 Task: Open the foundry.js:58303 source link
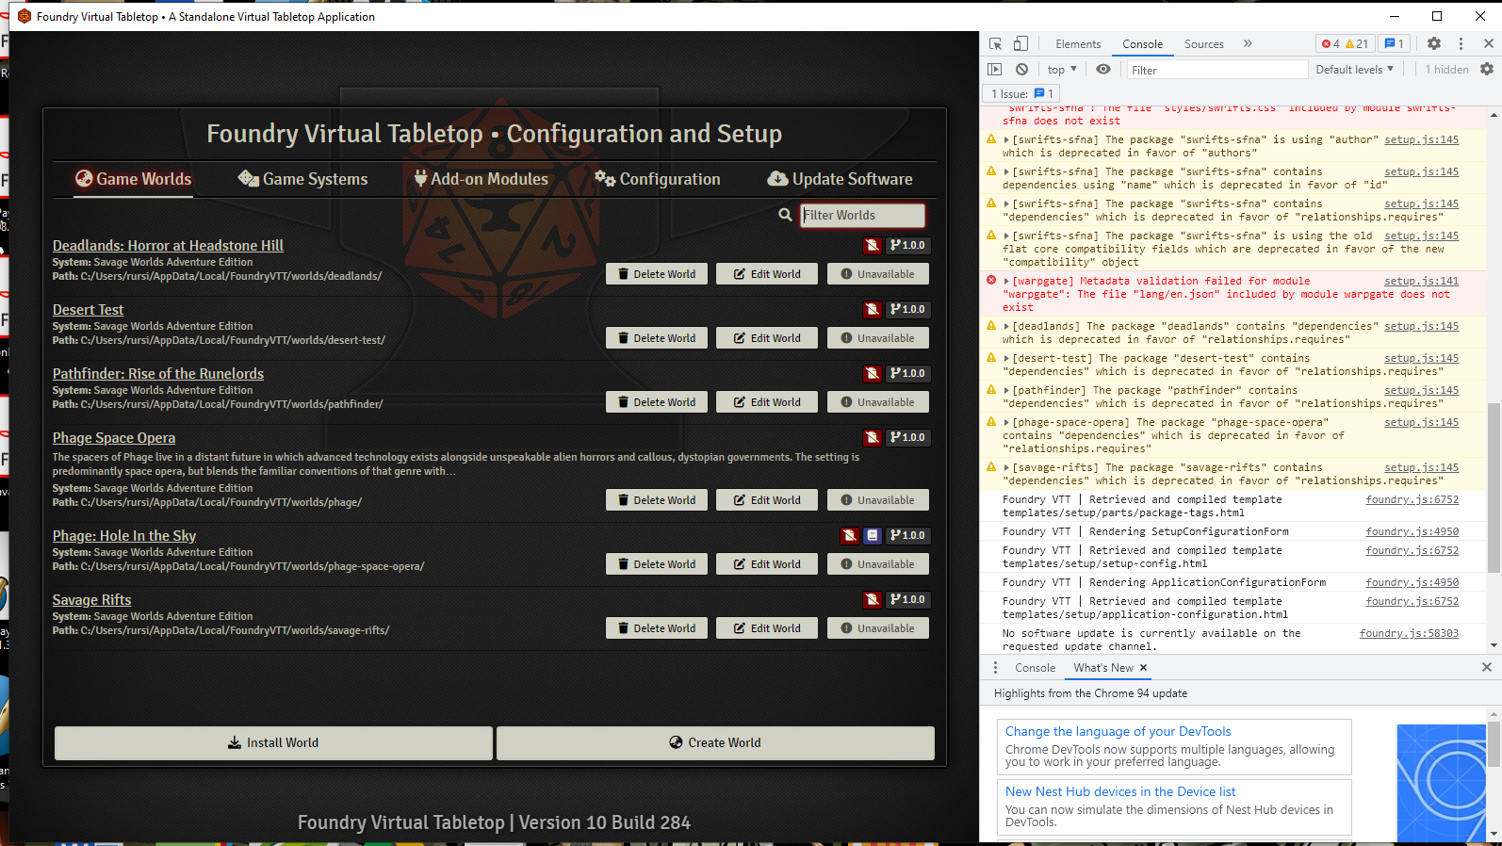[1409, 633]
